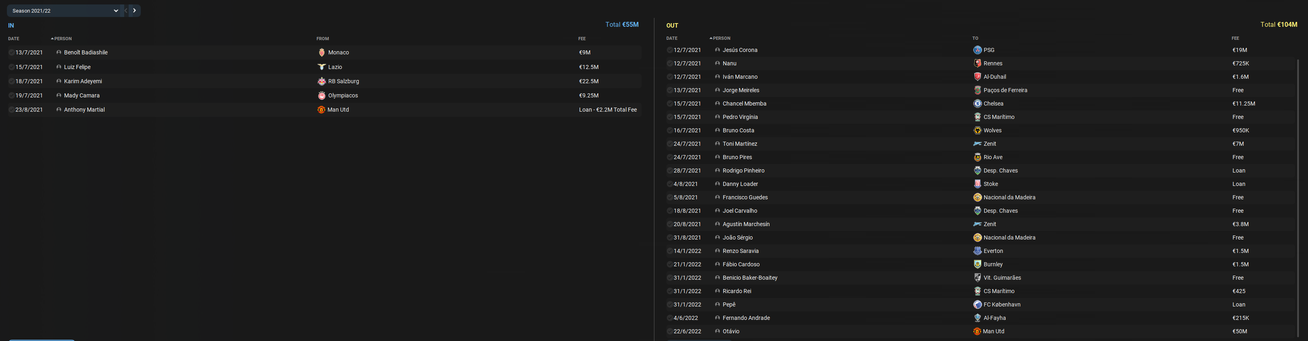The height and width of the screenshot is (341, 1308).
Task: Click Nacional da Madeira in João Sérgio row
Action: pos(1009,238)
